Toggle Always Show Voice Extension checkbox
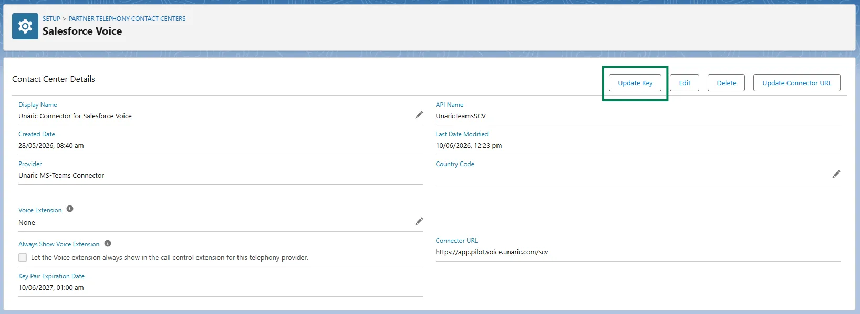 23,257
